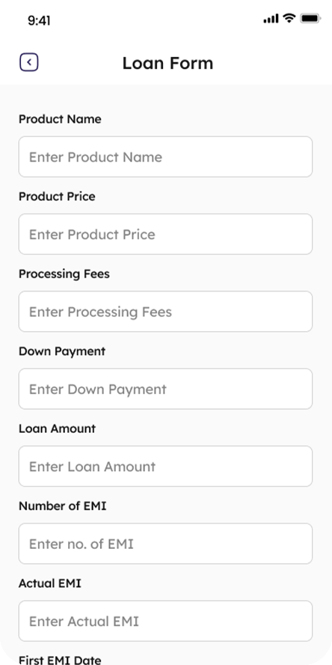Image resolution: width=332 pixels, height=665 pixels.
Task: Click the Enter Loan Amount field
Action: pos(165,467)
